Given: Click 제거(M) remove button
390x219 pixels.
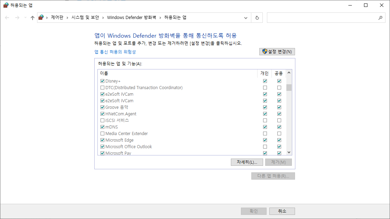Looking at the screenshot, I should click(279, 162).
